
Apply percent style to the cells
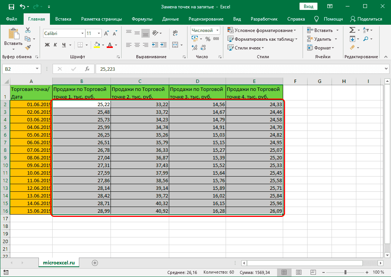coord(208,39)
